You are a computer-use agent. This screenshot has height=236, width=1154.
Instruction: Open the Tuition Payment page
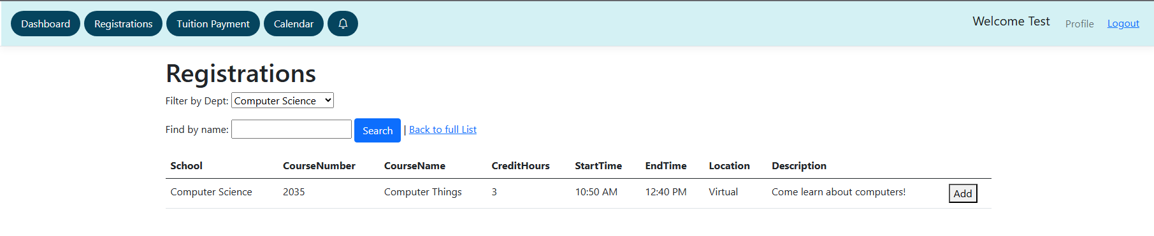point(213,24)
